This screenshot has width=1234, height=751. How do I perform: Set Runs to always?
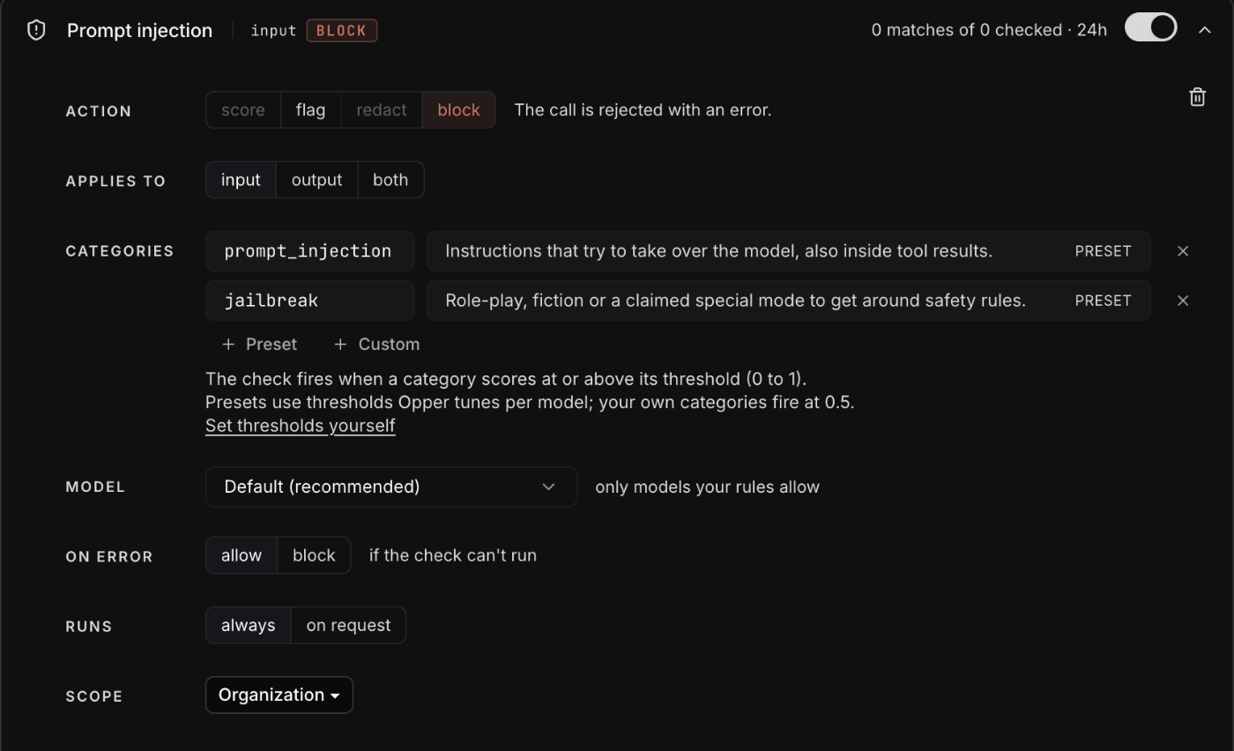[248, 625]
